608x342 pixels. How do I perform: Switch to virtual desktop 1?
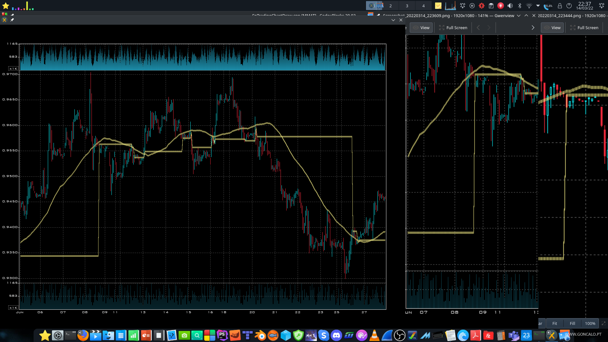coord(374,6)
